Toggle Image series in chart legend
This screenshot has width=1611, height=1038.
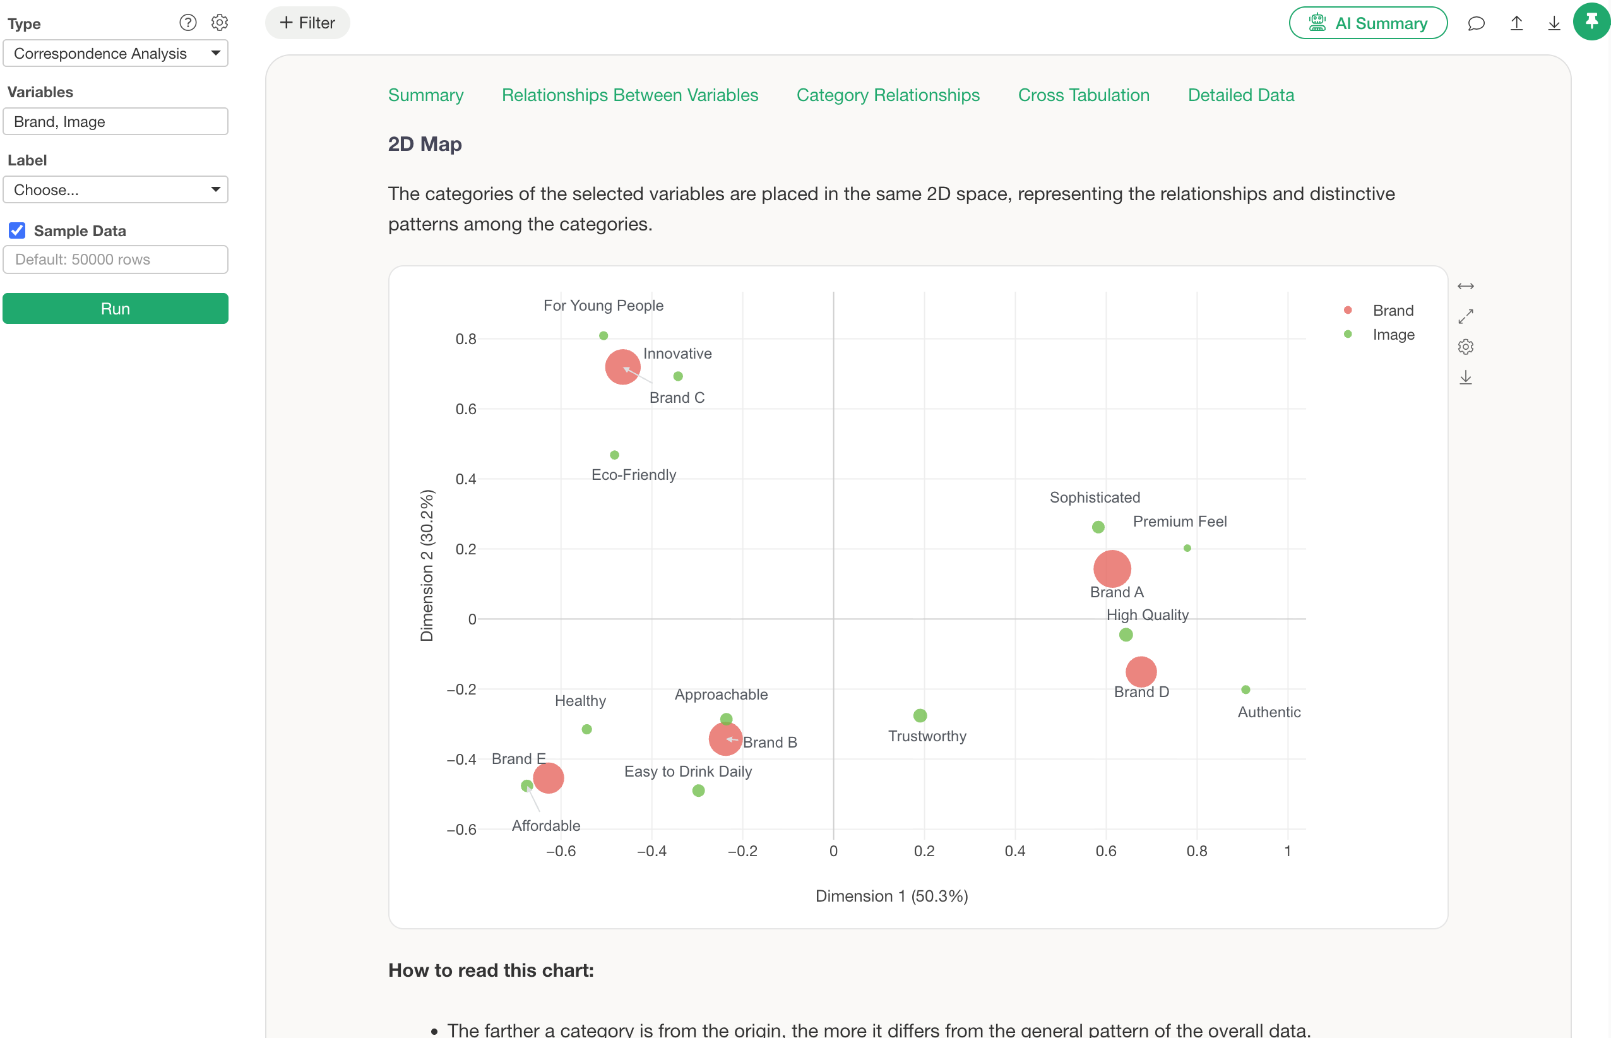coord(1379,334)
